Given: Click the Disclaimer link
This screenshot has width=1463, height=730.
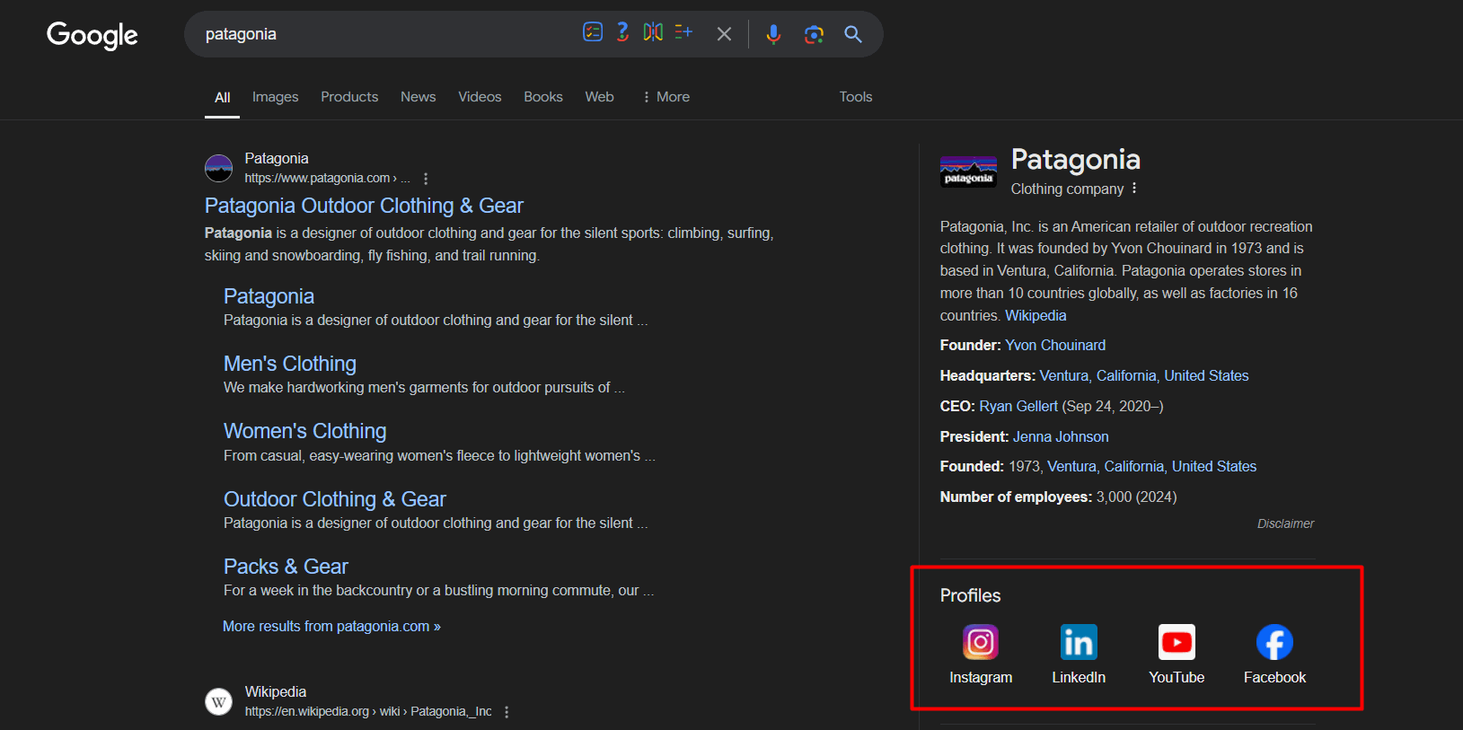Looking at the screenshot, I should point(1285,523).
